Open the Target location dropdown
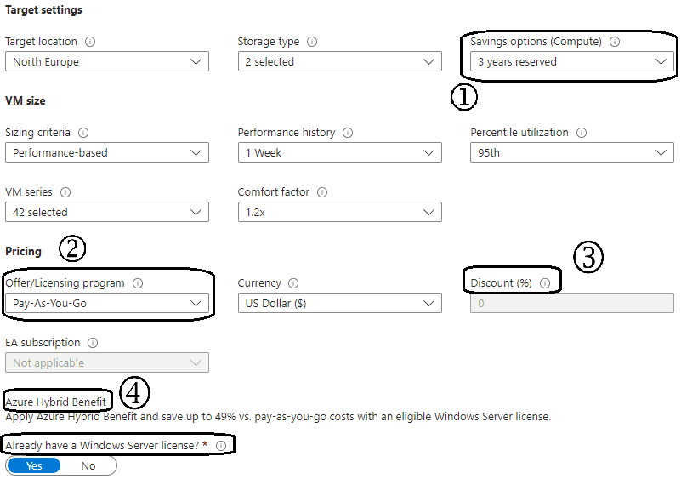The width and height of the screenshot is (681, 479). click(106, 62)
